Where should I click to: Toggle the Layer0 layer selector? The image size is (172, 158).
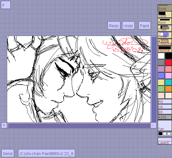165,141
